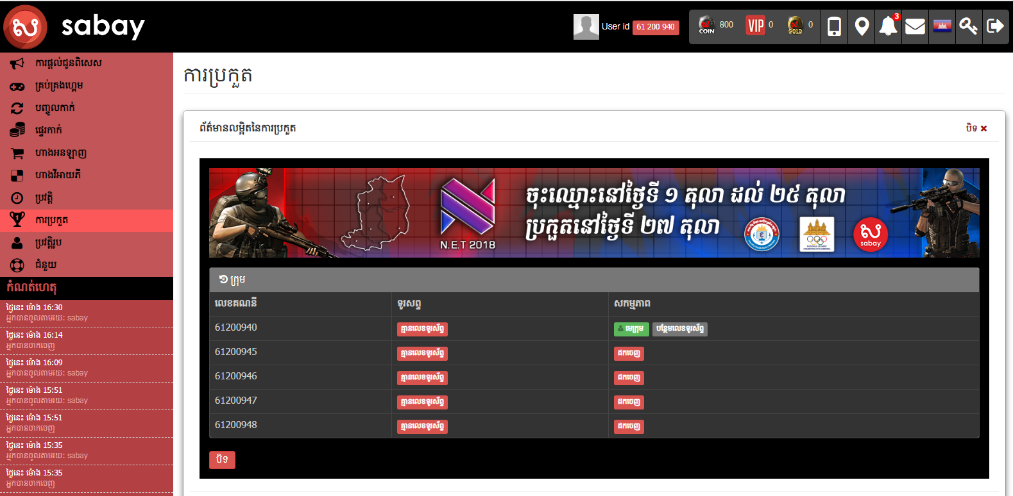Click the logout arrow icon
The image size is (1013, 496).
point(995,26)
